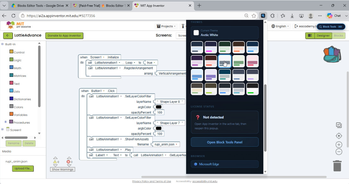Open accessibility.mit.edu link
The height and width of the screenshot is (184, 349).
click(x=205, y=181)
